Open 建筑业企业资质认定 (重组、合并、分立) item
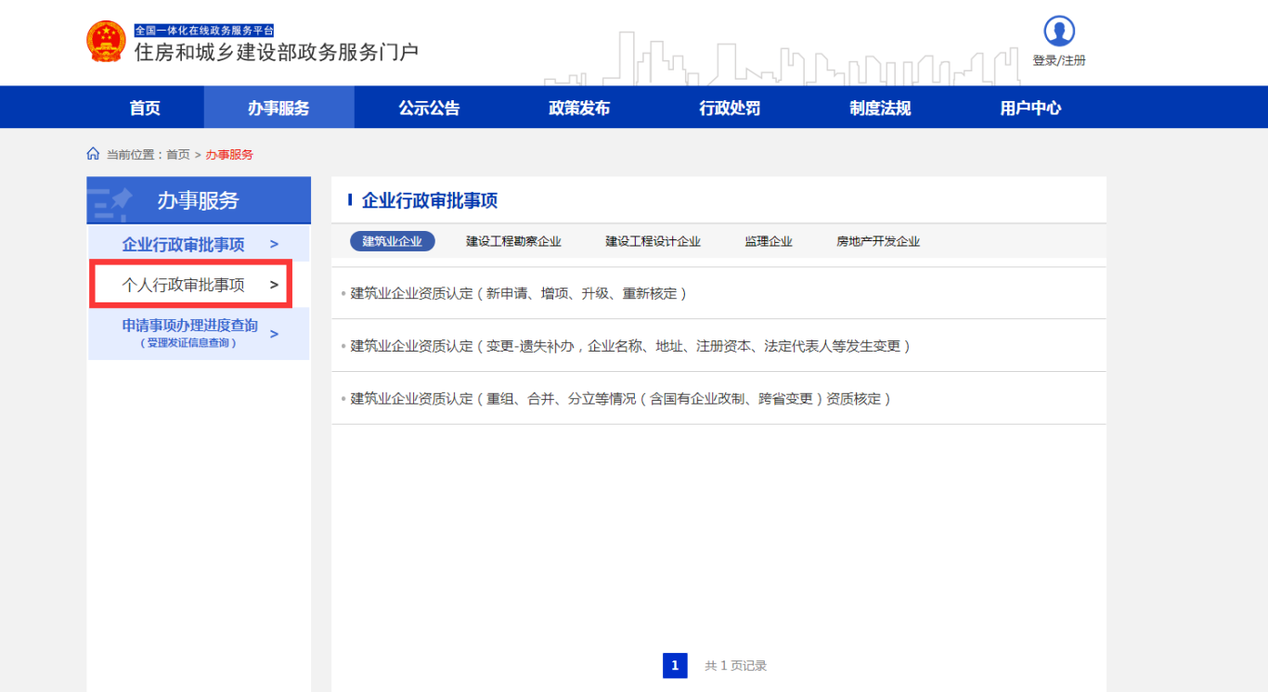This screenshot has width=1268, height=692. coord(621,399)
